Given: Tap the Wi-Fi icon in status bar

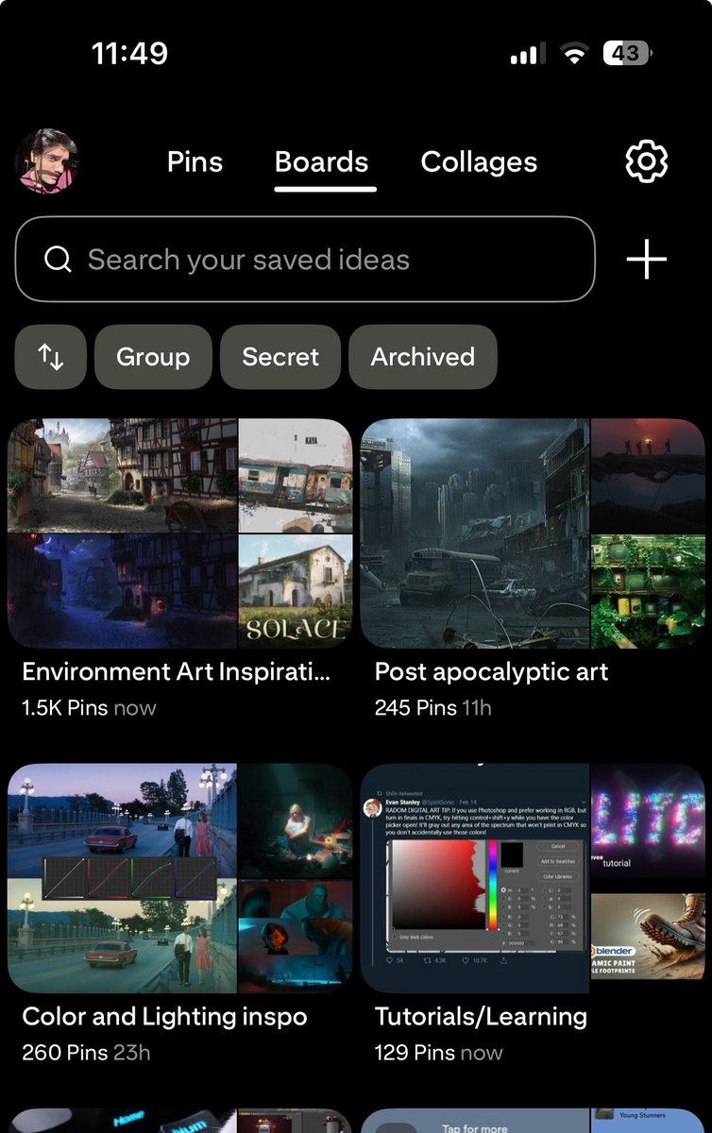Looking at the screenshot, I should coord(573,54).
